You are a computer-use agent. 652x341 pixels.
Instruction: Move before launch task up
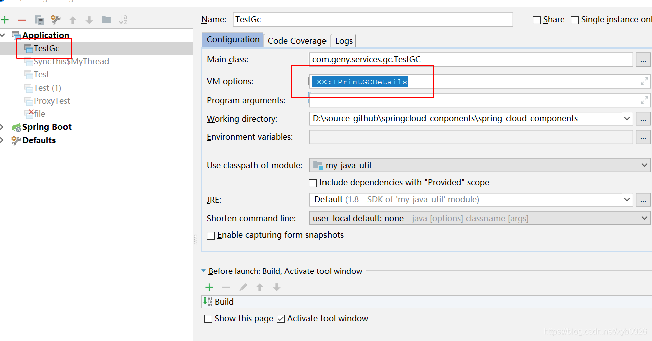[x=260, y=287]
